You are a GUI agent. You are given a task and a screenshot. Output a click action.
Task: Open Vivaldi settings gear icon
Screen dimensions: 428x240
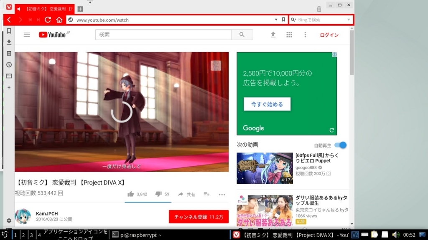point(9,221)
